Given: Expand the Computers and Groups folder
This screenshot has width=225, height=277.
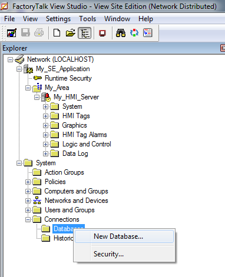Looking at the screenshot, I should tap(28, 191).
